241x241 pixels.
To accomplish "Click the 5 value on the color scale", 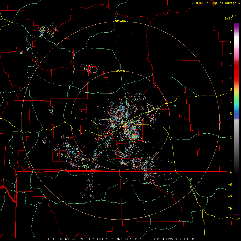I will pos(231,54).
